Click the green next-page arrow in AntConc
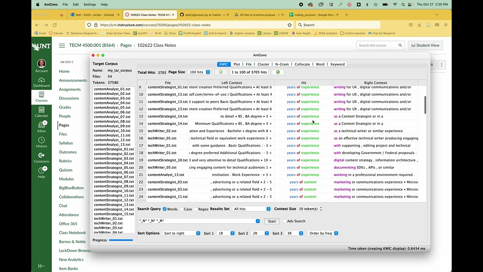 [278, 72]
